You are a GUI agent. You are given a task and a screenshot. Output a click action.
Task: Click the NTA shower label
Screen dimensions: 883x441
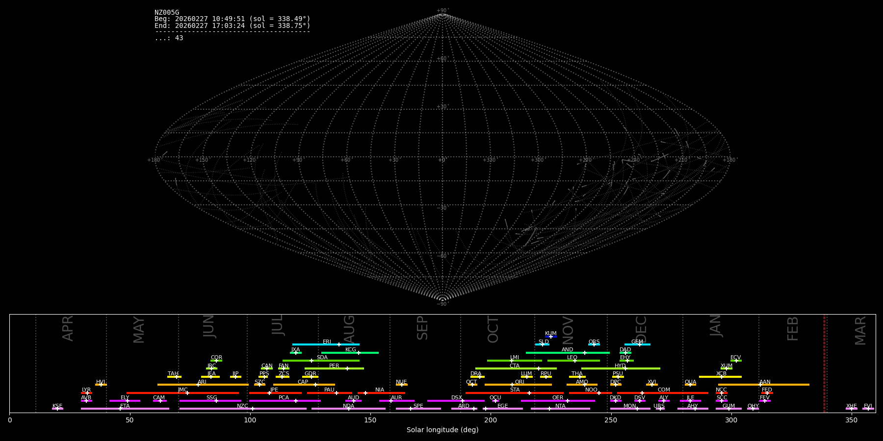(x=560, y=406)
